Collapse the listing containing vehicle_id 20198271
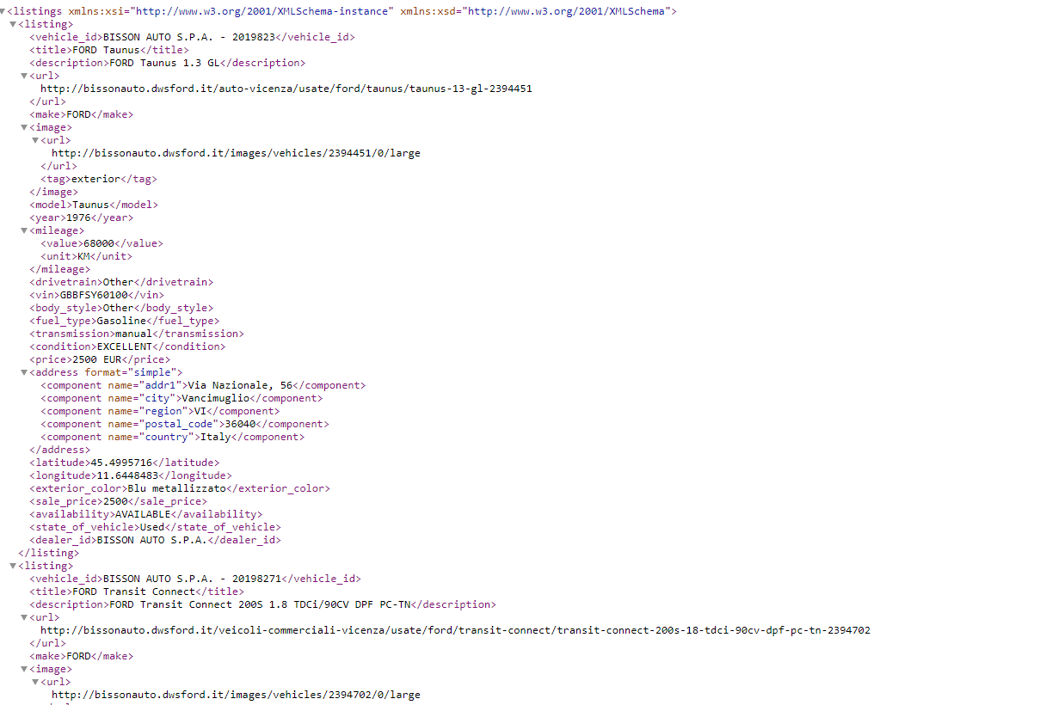Screen dimensions: 1040x705 (13, 566)
